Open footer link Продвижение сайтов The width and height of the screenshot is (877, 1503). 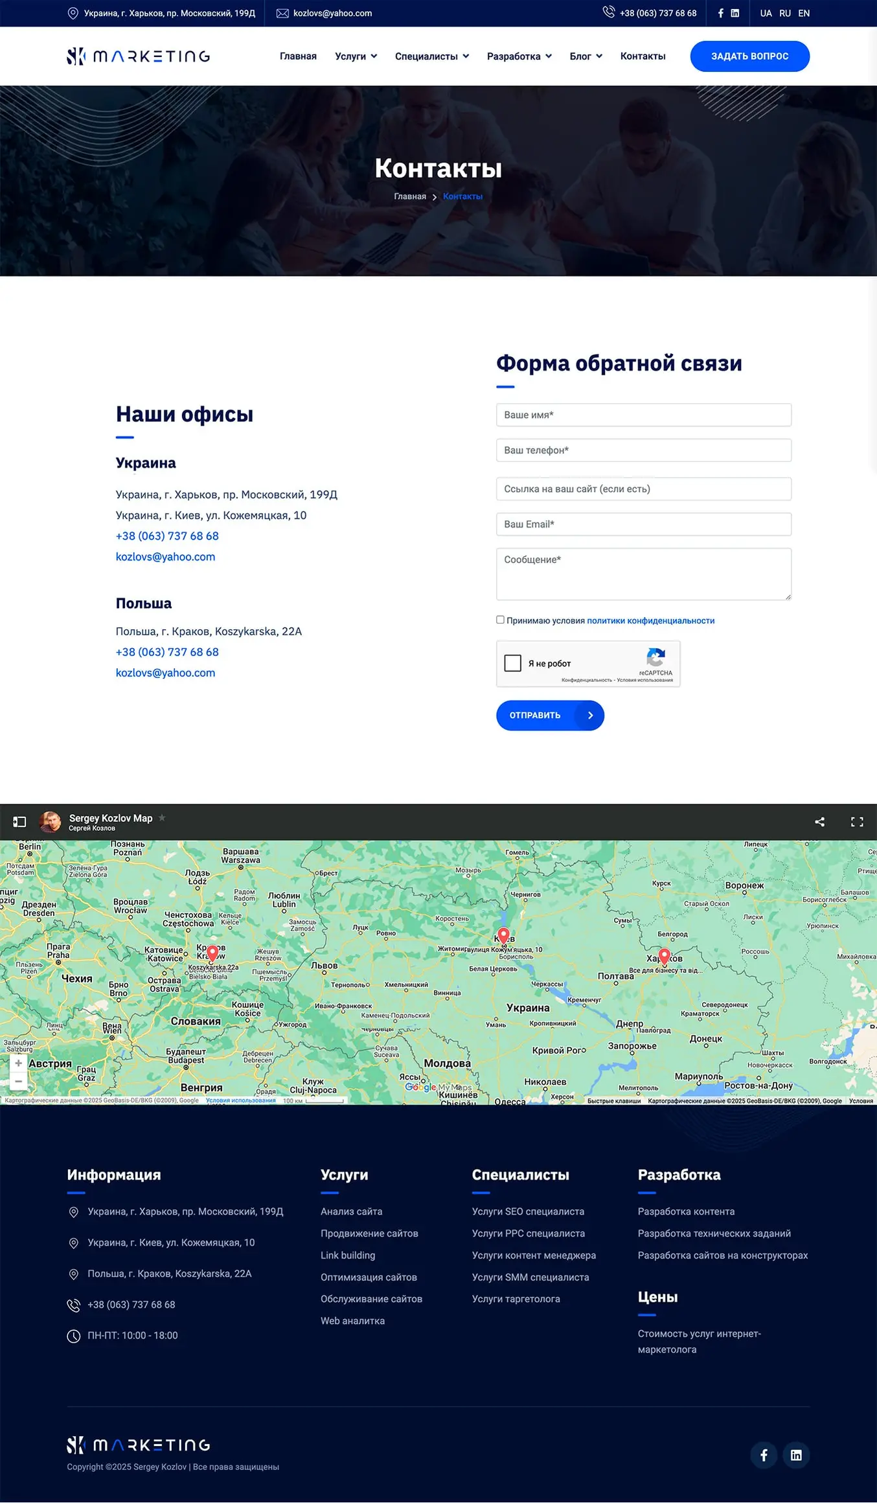(x=369, y=1233)
